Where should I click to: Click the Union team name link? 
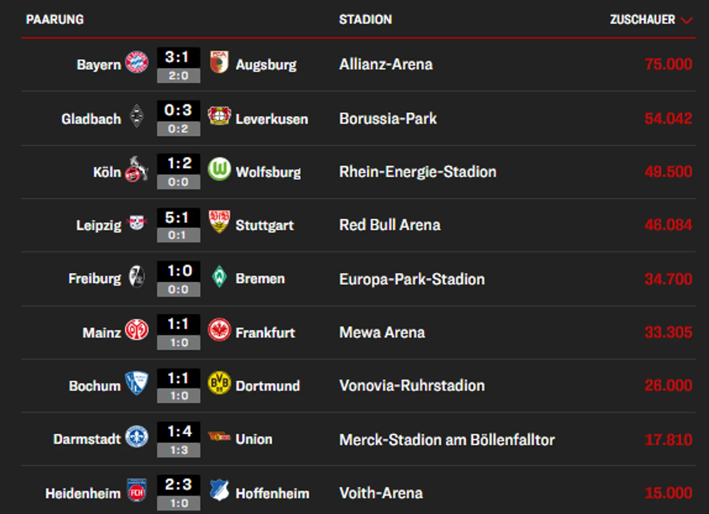(253, 439)
